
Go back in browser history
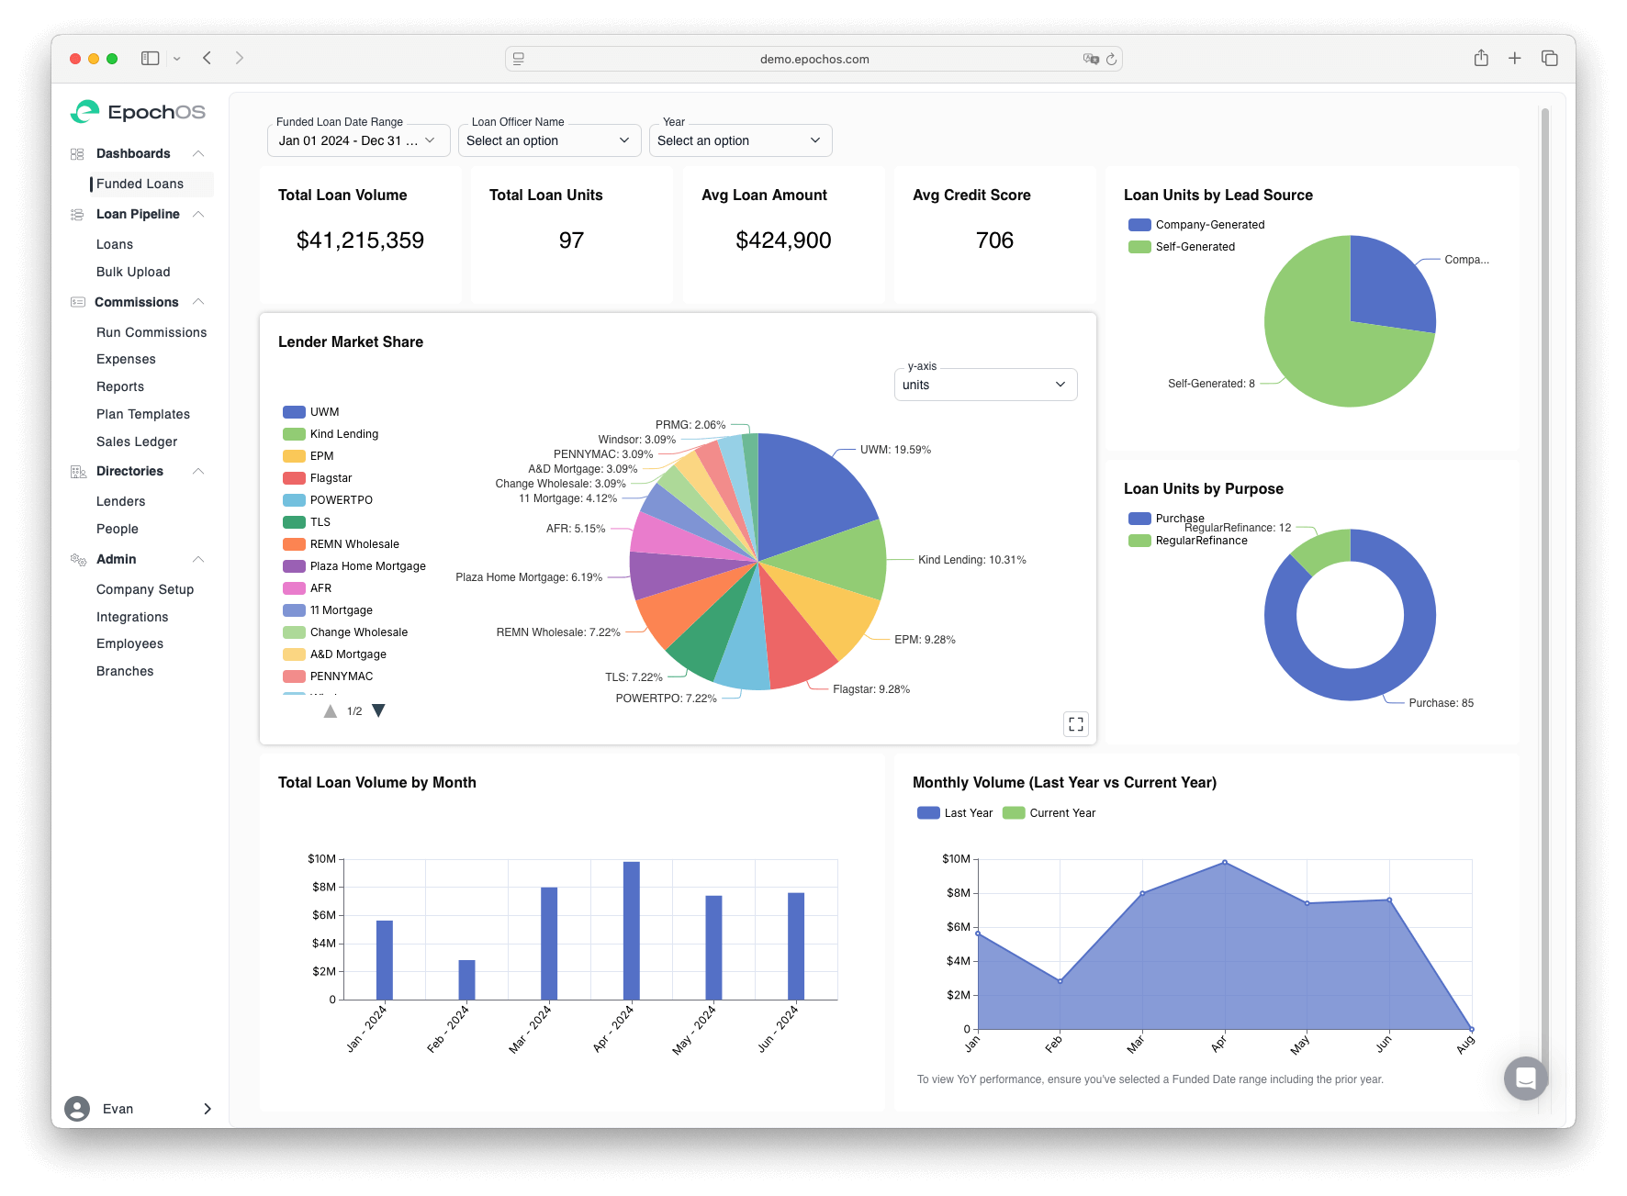click(208, 58)
